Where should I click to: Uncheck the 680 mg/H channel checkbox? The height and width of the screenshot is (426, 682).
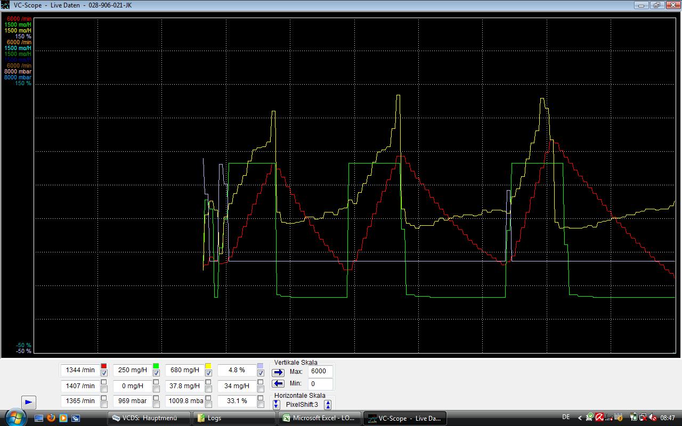[208, 373]
